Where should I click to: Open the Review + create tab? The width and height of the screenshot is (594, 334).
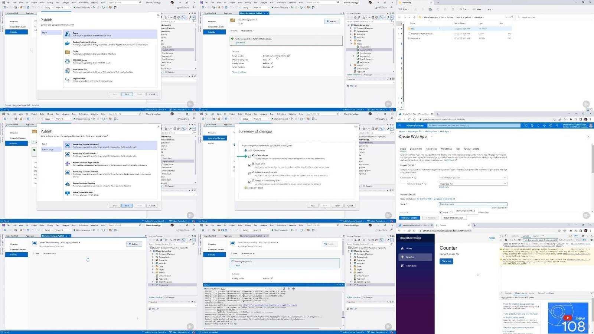click(x=471, y=149)
